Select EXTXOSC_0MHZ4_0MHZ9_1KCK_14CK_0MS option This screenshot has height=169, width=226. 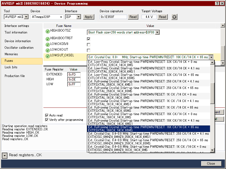(x=149, y=148)
